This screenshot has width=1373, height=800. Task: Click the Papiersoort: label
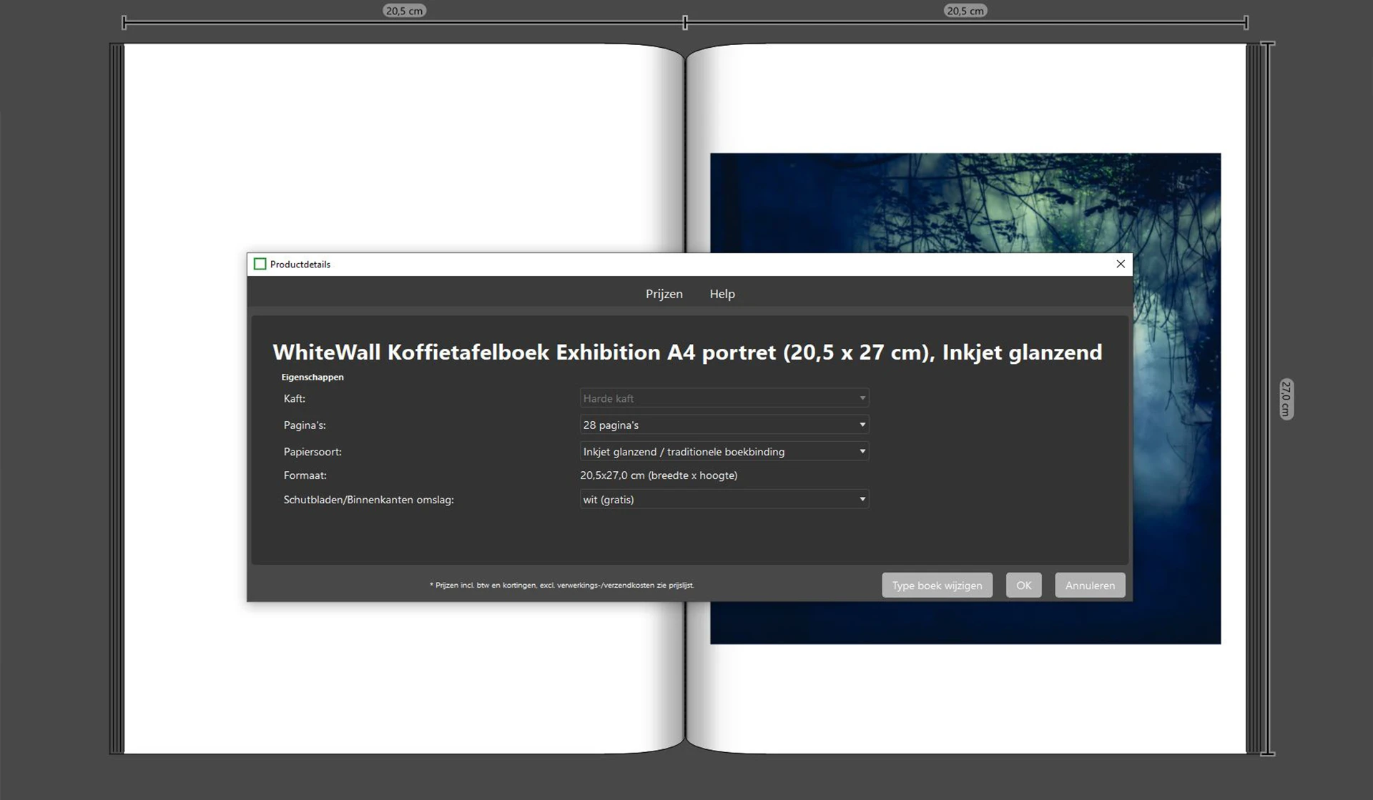click(313, 452)
